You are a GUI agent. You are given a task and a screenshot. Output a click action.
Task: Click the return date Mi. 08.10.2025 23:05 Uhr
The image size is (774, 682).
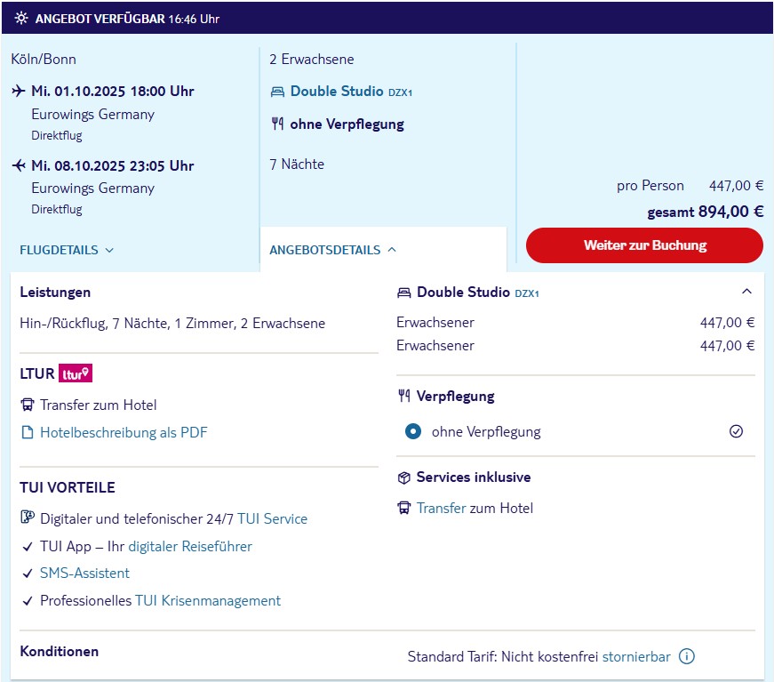coord(113,165)
